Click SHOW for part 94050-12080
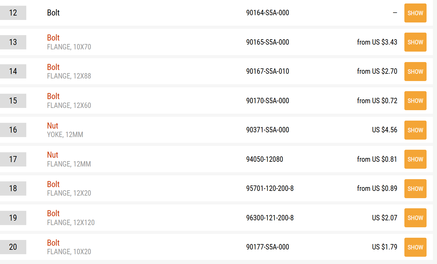 415,159
